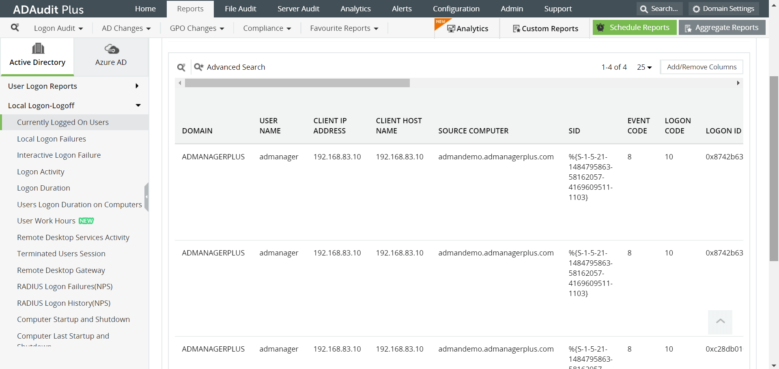The width and height of the screenshot is (779, 369).
Task: Click the horizontal scroll left arrow
Action: point(180,83)
